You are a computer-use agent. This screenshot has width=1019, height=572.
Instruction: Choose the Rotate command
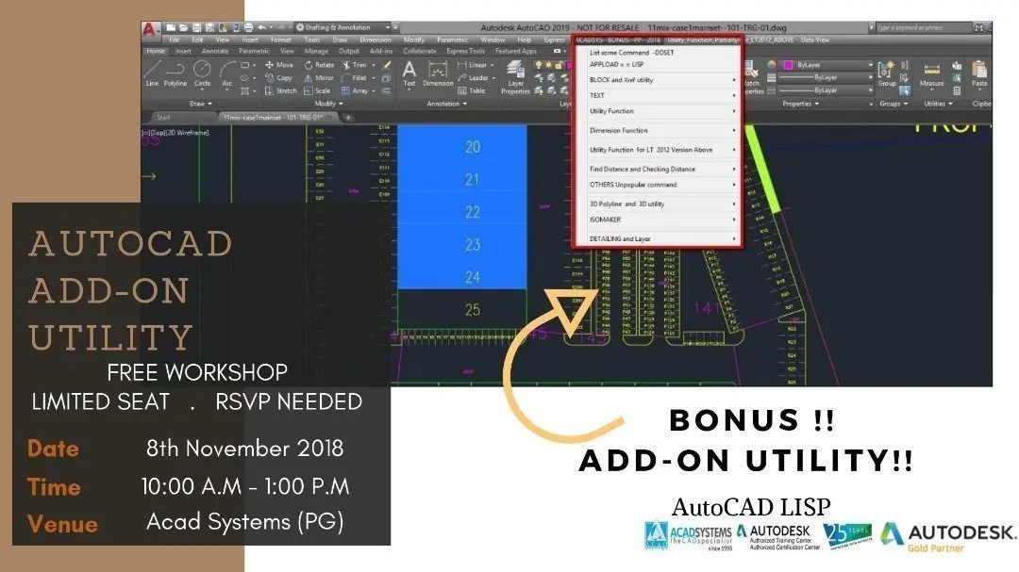pos(319,65)
